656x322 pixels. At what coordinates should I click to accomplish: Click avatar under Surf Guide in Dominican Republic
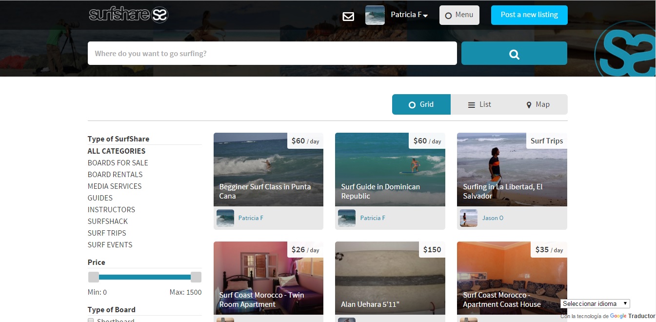point(347,218)
